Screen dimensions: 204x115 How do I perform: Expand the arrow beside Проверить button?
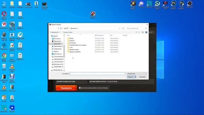point(76,88)
